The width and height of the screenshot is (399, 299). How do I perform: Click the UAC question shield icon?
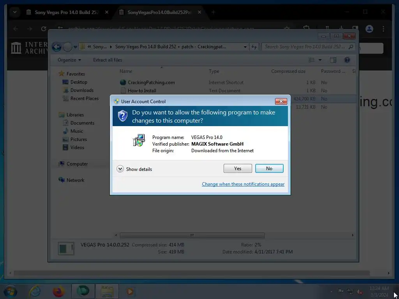(x=122, y=116)
